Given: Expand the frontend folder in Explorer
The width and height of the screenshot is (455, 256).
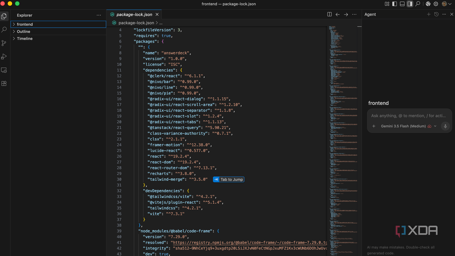Looking at the screenshot, I should [58, 24].
